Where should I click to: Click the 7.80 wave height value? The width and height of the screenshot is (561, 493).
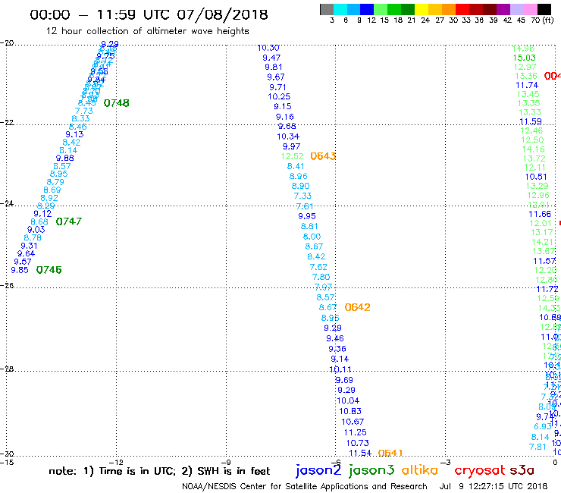[x=321, y=277]
